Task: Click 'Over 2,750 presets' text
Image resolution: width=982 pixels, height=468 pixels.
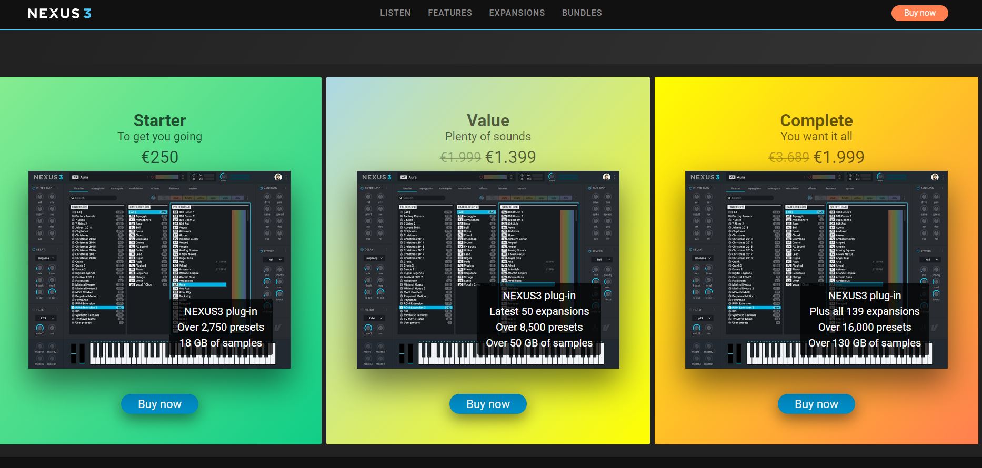Action: pos(221,327)
